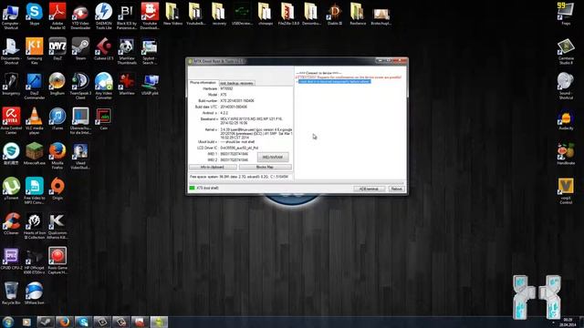The height and width of the screenshot is (328, 584).
Task: Open the ADB terminal button
Action: point(369,189)
